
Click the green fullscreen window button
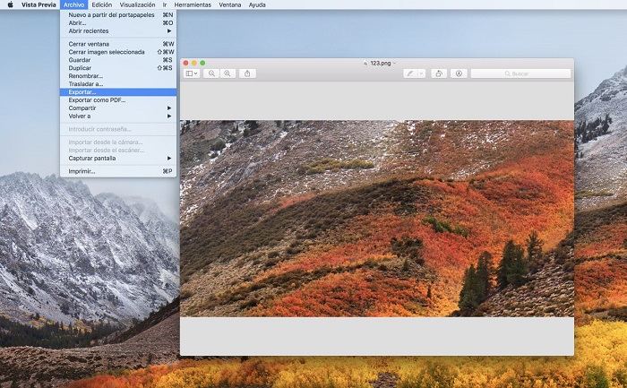click(203, 63)
